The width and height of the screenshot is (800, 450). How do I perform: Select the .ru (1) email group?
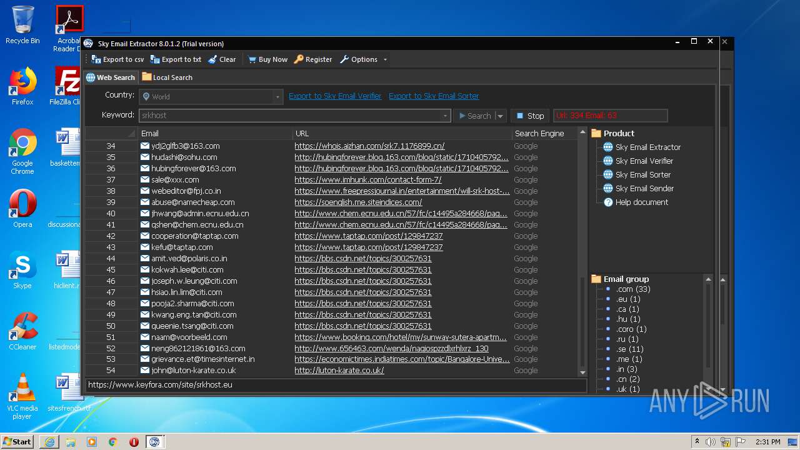click(627, 339)
